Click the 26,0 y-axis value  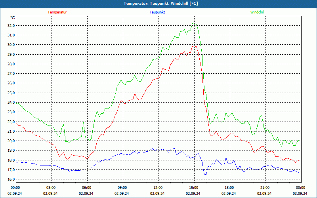click(x=11, y=83)
